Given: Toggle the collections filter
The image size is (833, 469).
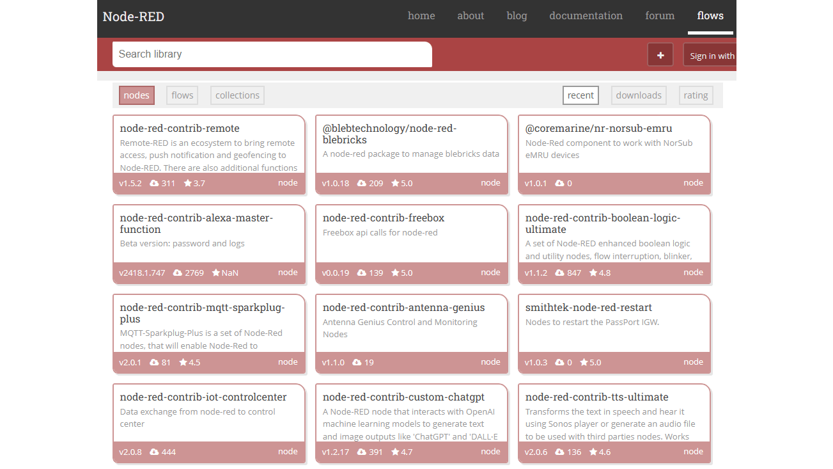Looking at the screenshot, I should (237, 95).
